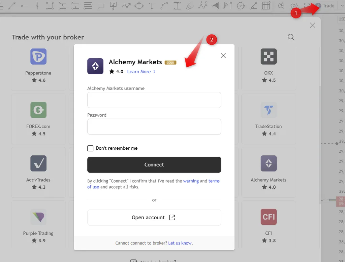The height and width of the screenshot is (262, 345).
Task: Select the horizontal ray drawing tool
Action: coord(24,6)
